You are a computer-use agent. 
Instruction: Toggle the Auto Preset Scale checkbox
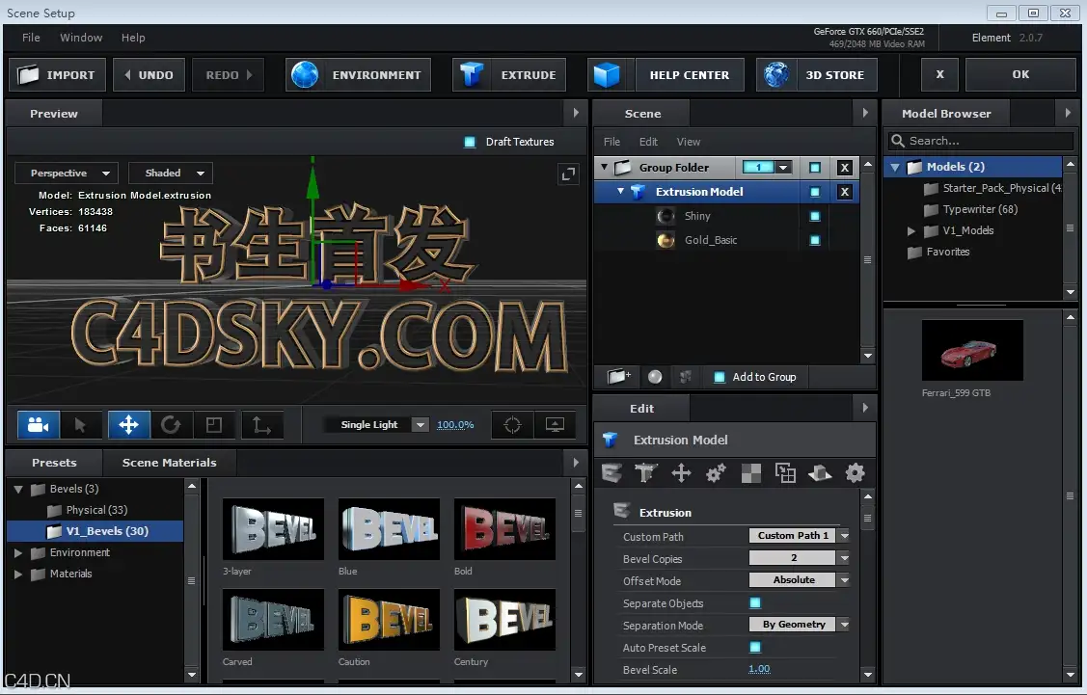click(x=755, y=647)
